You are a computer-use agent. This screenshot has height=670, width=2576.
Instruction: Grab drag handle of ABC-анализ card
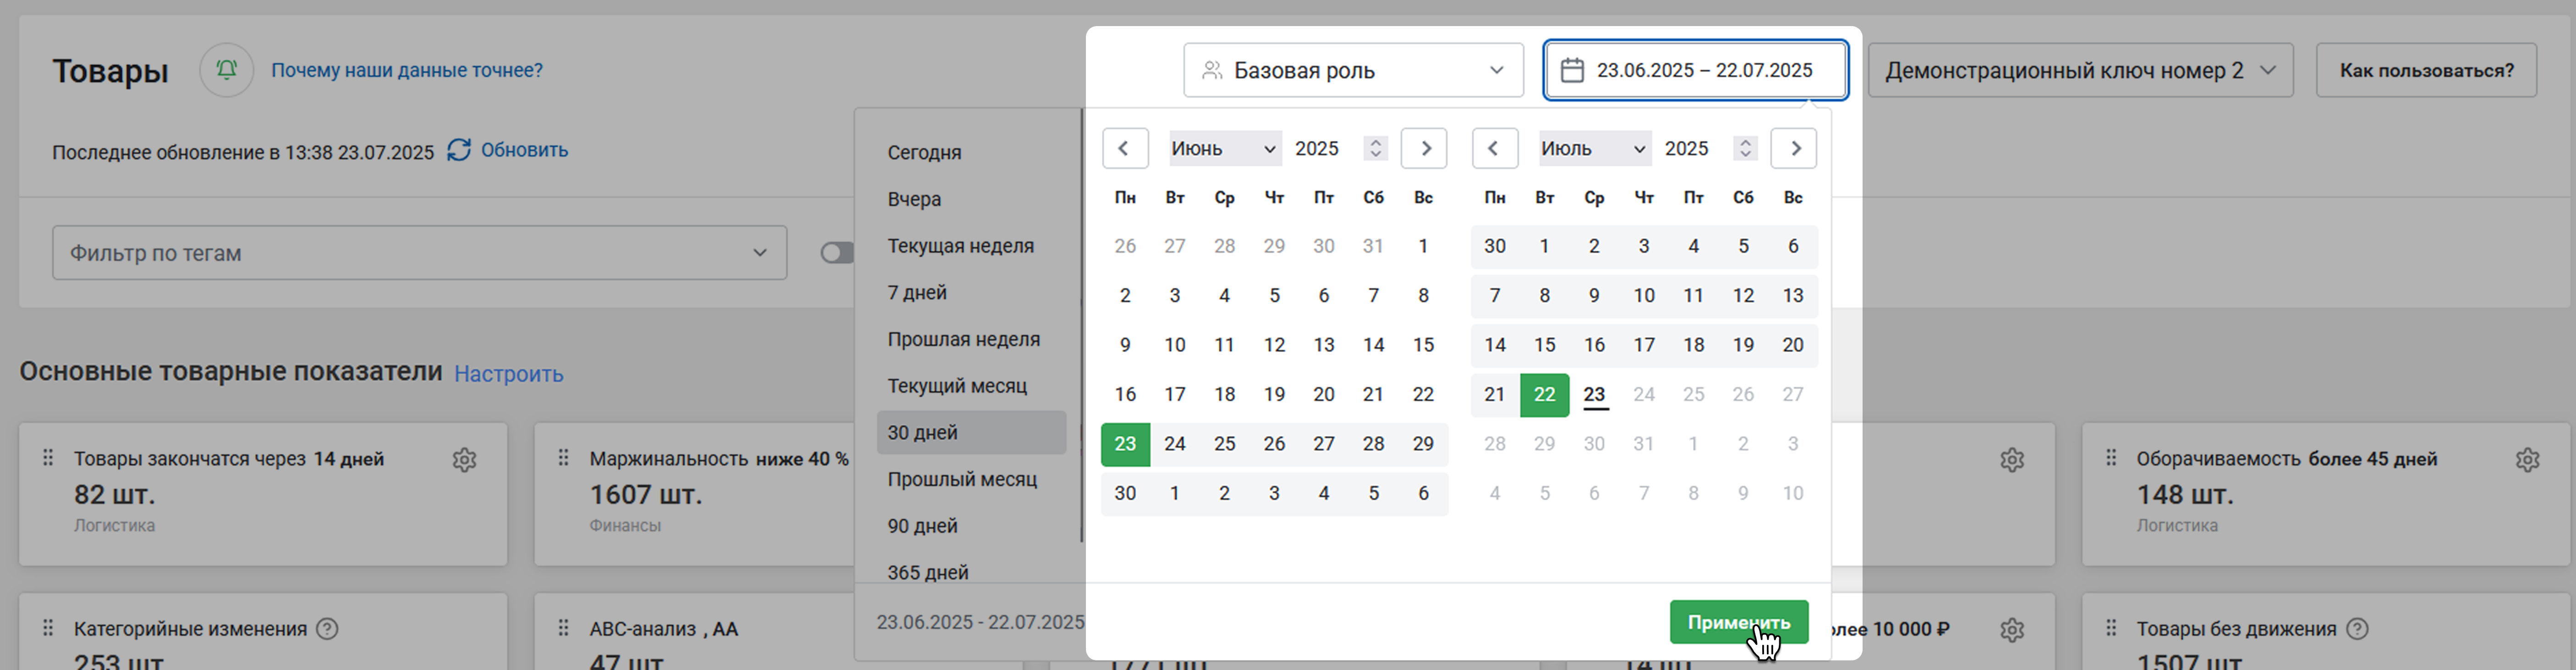coord(563,627)
